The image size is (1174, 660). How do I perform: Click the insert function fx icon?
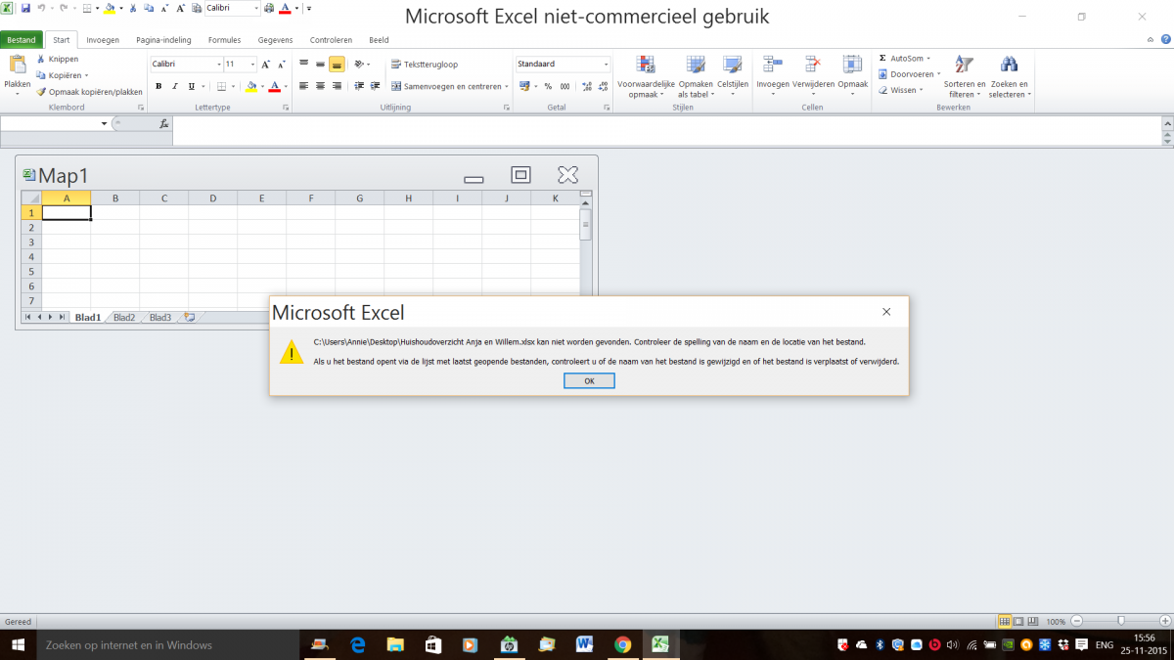(164, 124)
